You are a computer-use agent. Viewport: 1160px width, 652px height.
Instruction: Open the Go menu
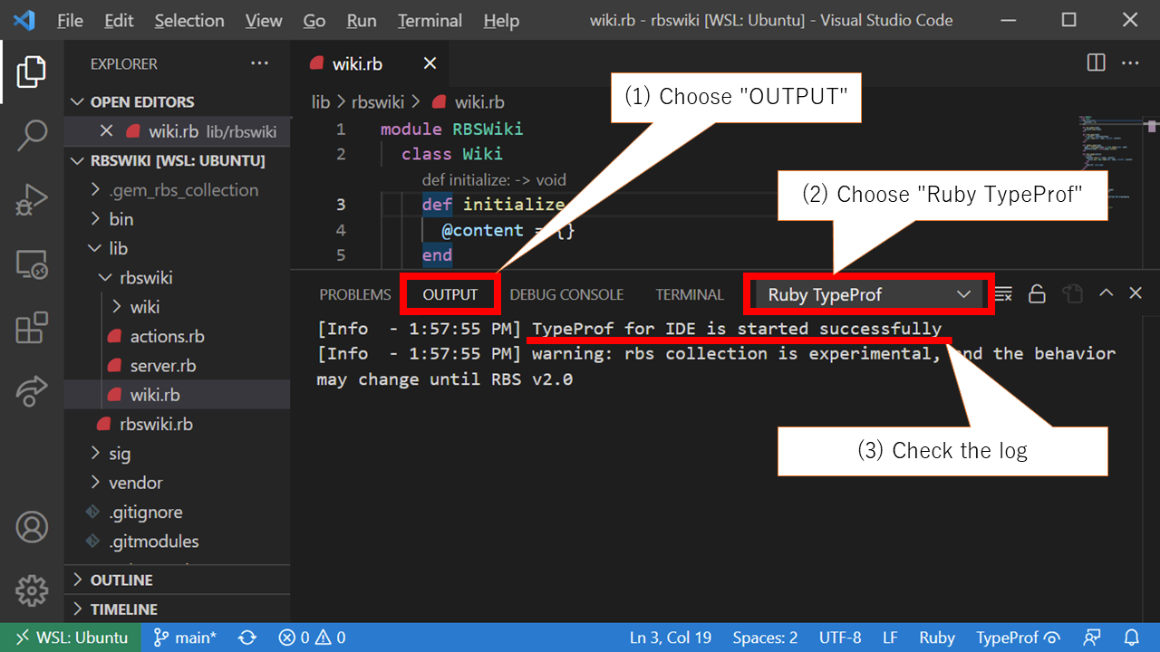pyautogui.click(x=314, y=20)
